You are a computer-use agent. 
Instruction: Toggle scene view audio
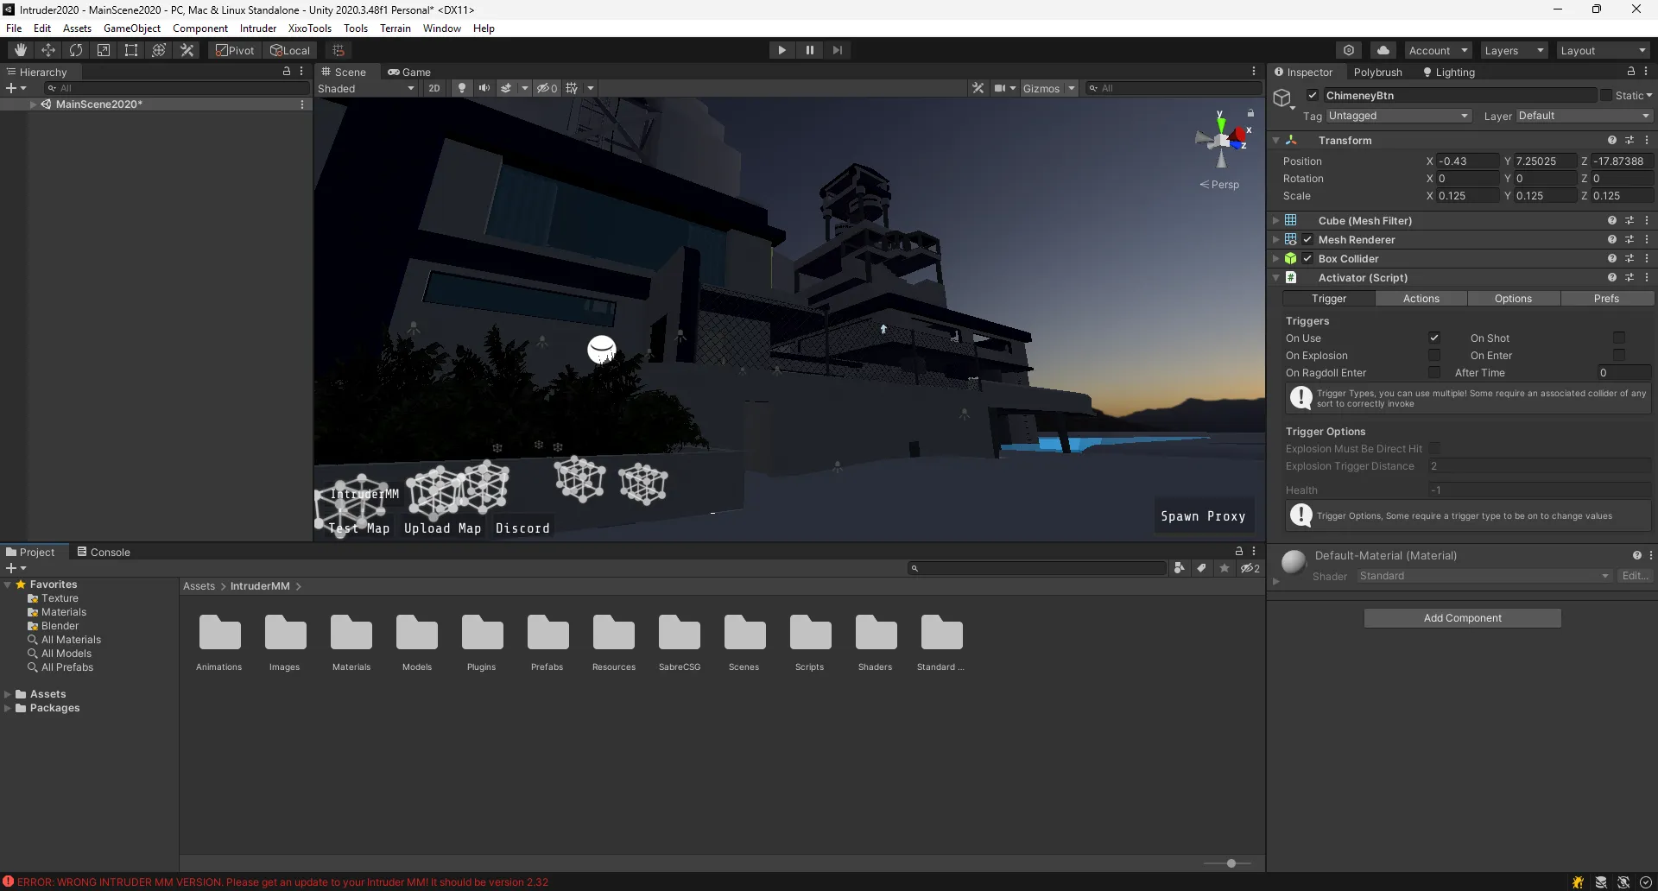pos(484,87)
